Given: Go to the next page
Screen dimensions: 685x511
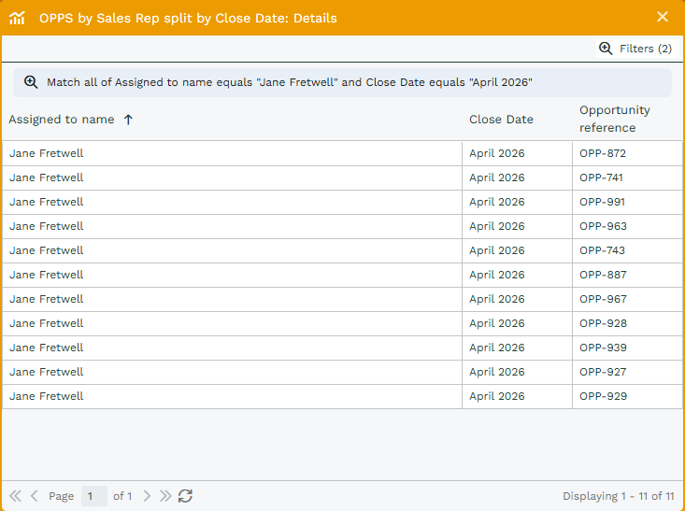Looking at the screenshot, I should point(147,496).
